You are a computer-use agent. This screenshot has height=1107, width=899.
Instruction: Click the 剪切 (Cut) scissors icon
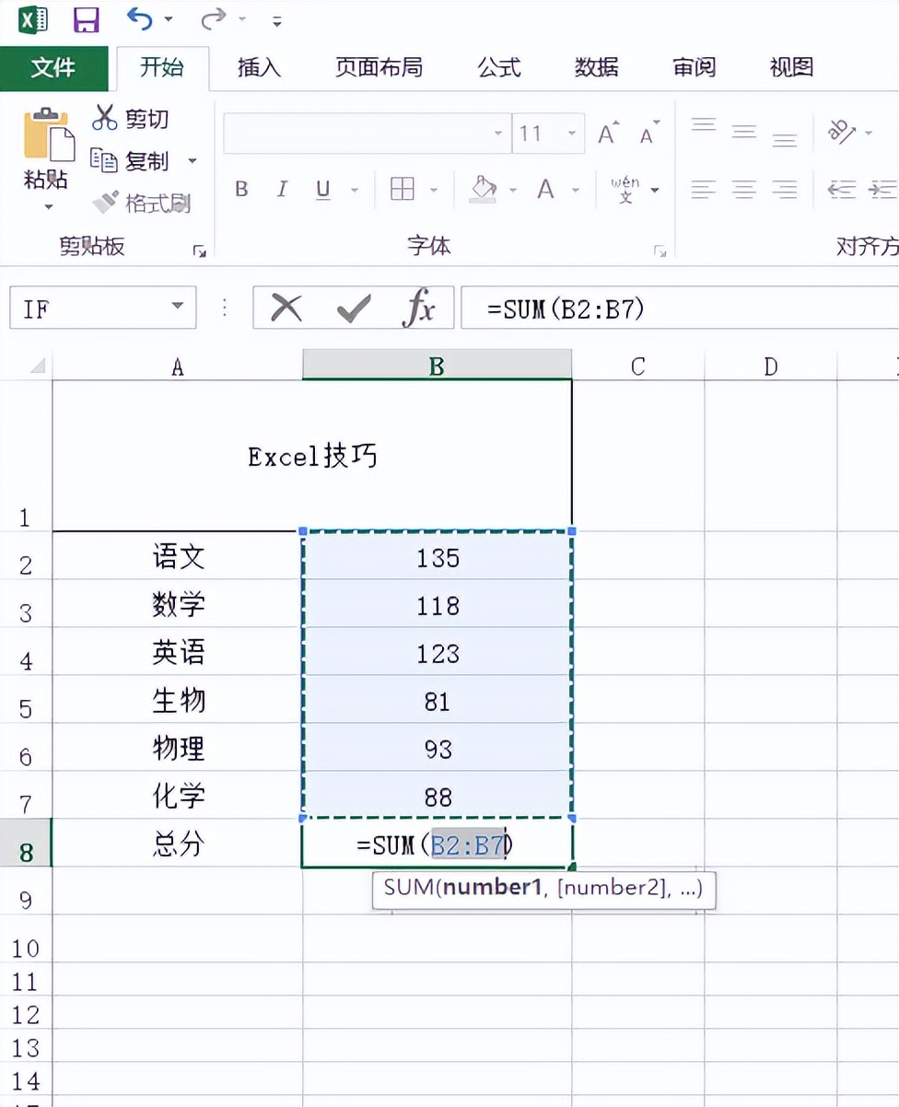click(x=104, y=118)
